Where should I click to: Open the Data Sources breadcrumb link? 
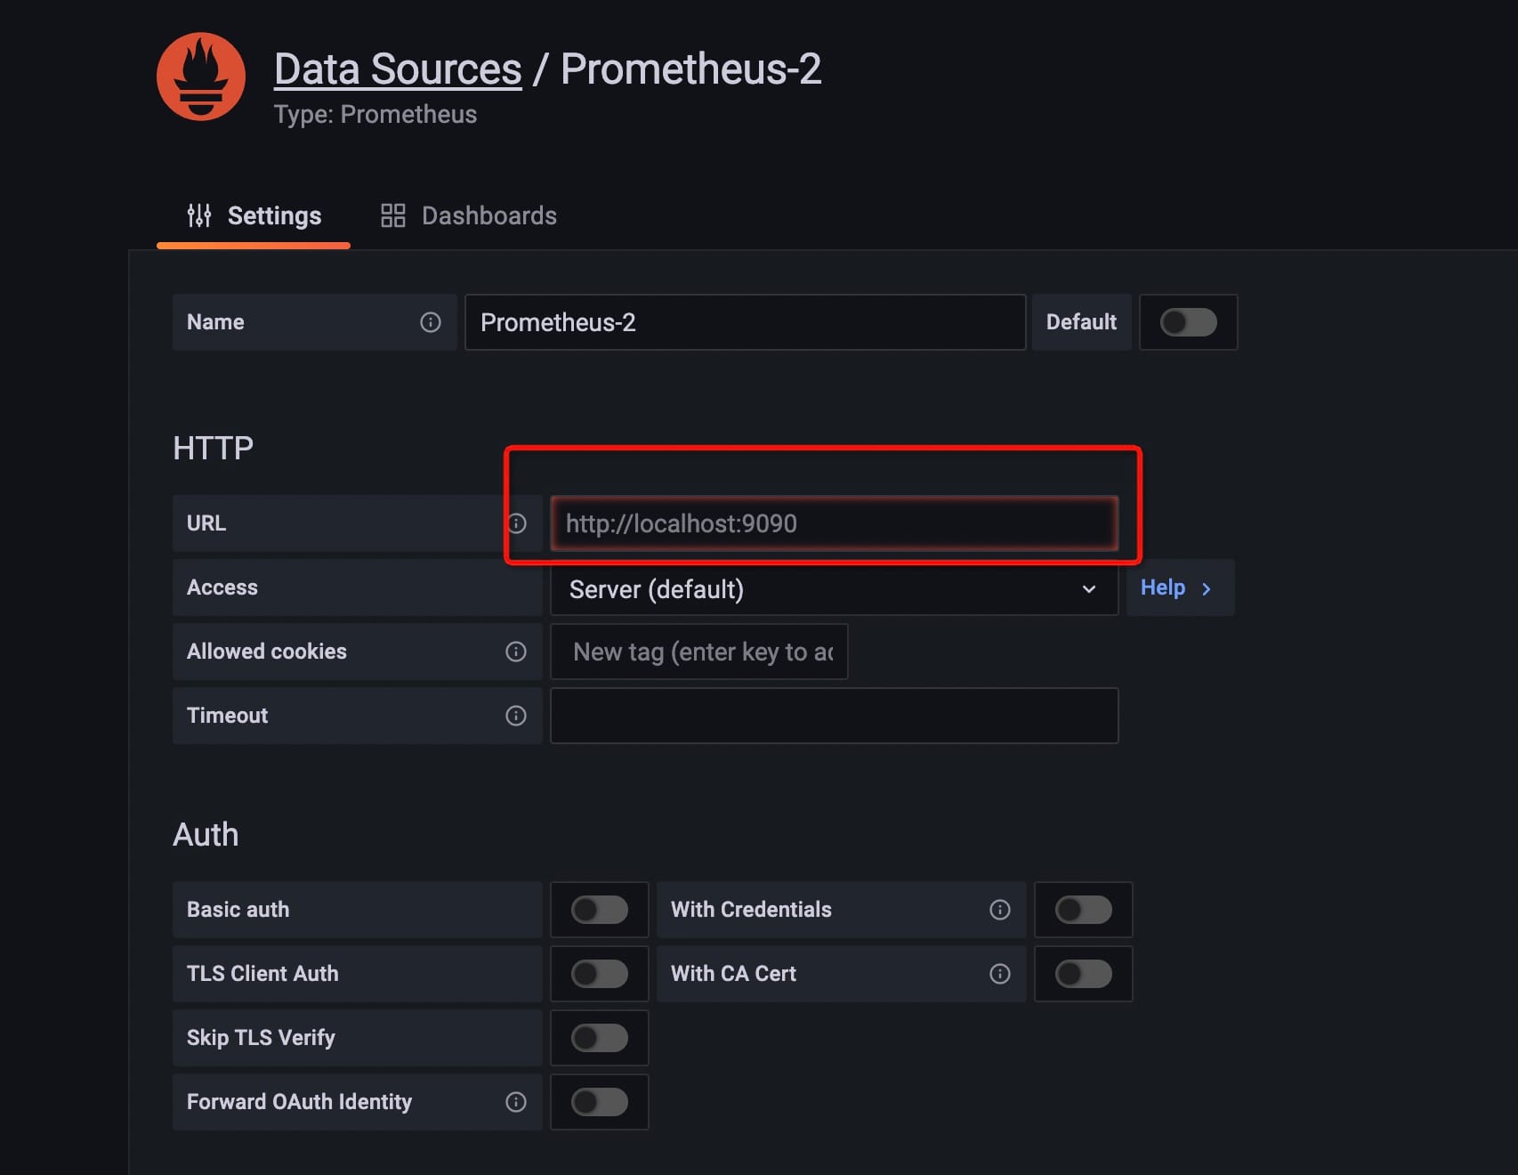click(398, 69)
